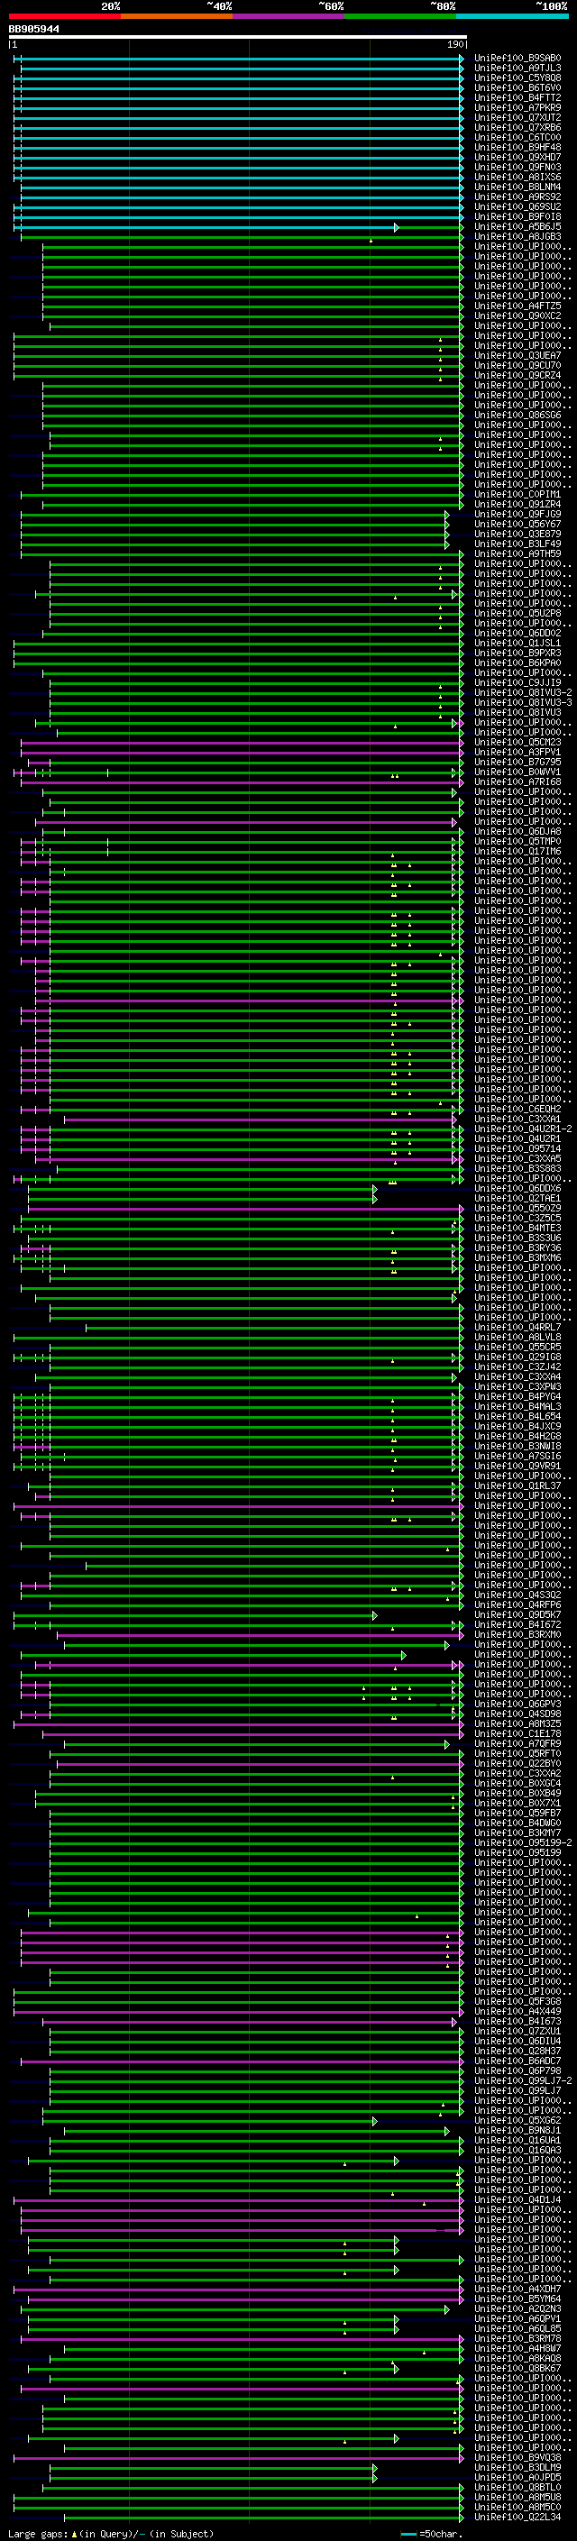Select hit label UniRef100_A8IXS6
Screen dimensions: 577x2541
pos(517,178)
